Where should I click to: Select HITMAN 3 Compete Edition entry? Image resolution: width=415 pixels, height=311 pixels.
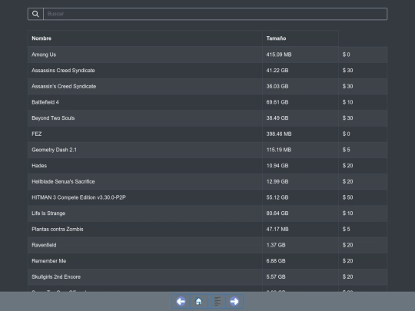(207, 197)
